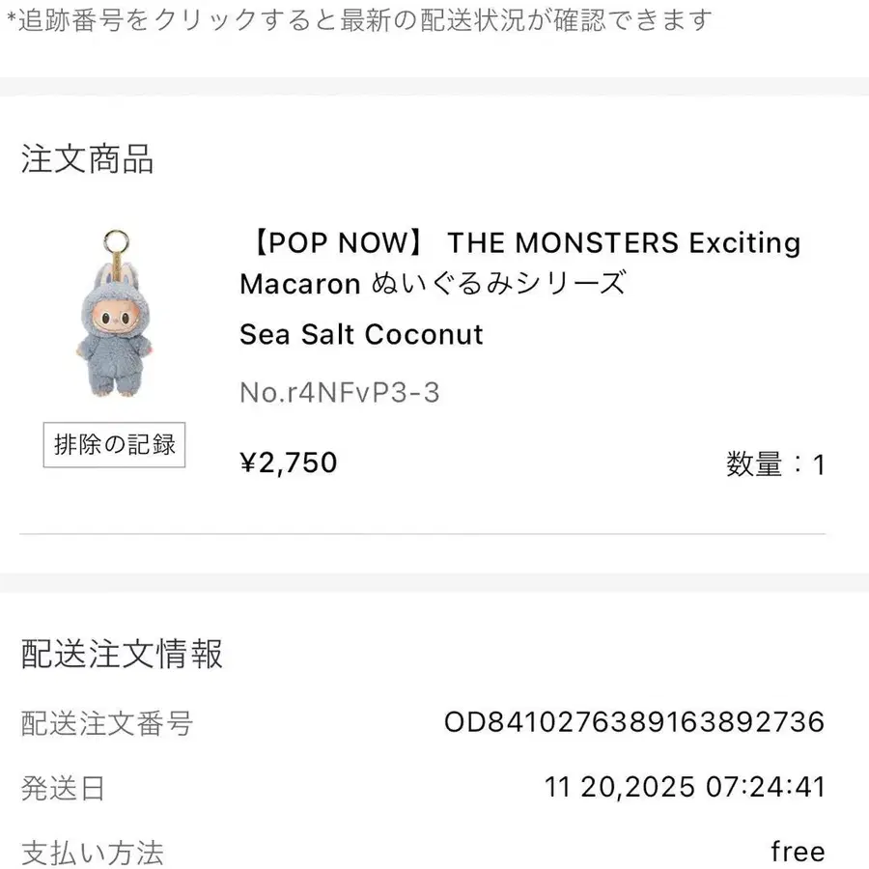Click the 発送日 label
869x869 pixels.
pyautogui.click(x=63, y=788)
